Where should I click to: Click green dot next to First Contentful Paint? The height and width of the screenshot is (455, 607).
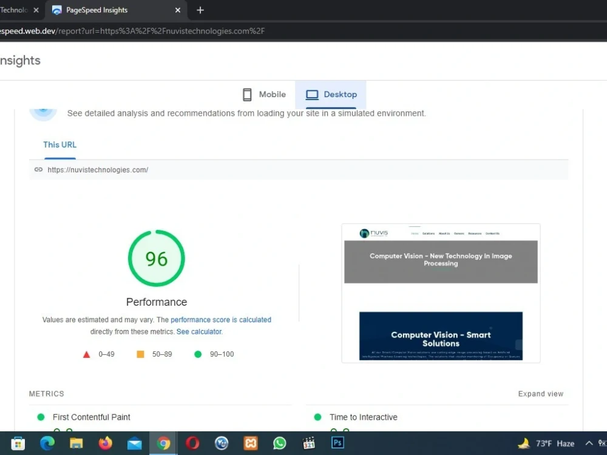click(41, 417)
